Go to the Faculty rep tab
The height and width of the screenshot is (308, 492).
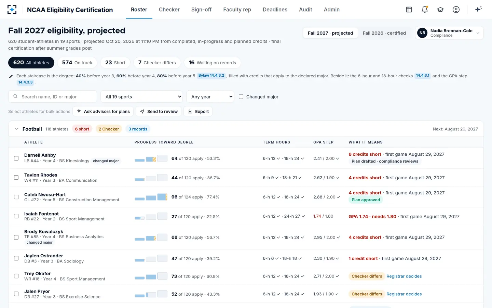click(x=237, y=10)
